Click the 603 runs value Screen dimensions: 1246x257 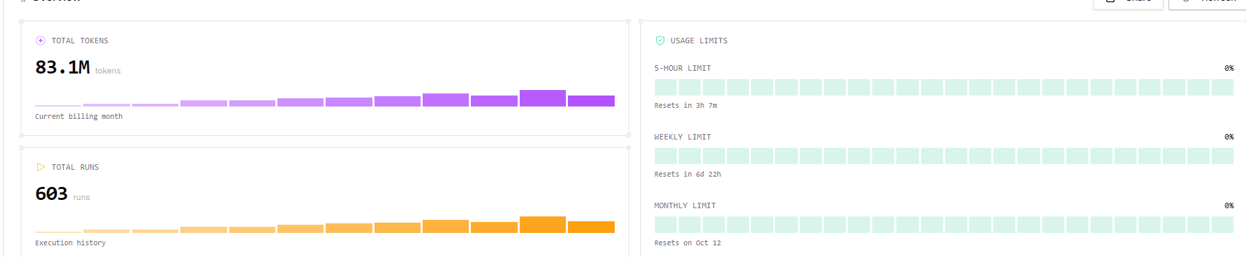52,194
